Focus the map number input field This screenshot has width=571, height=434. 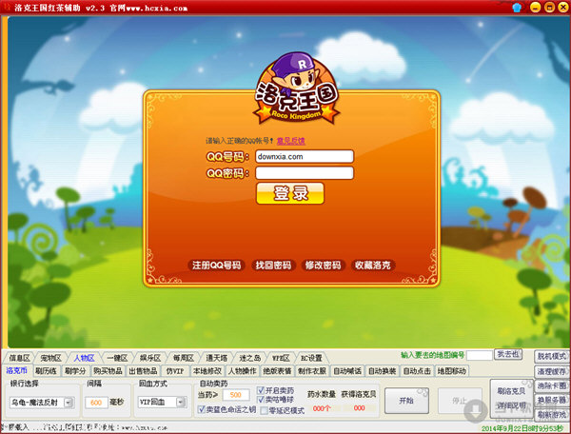(480, 355)
